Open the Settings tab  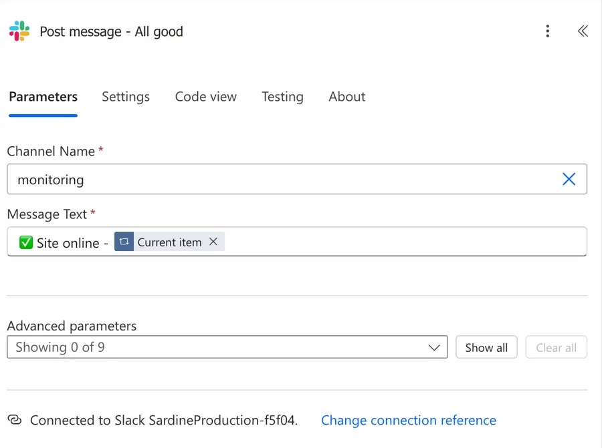pyautogui.click(x=126, y=97)
